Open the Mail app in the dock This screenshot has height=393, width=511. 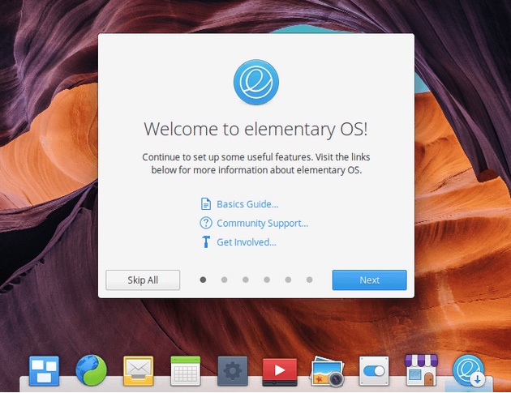click(x=138, y=371)
